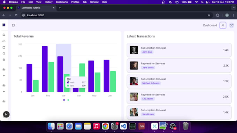Open the Edit menu
Image resolution: width=237 pixels, height=133 pixels.
(31, 2)
